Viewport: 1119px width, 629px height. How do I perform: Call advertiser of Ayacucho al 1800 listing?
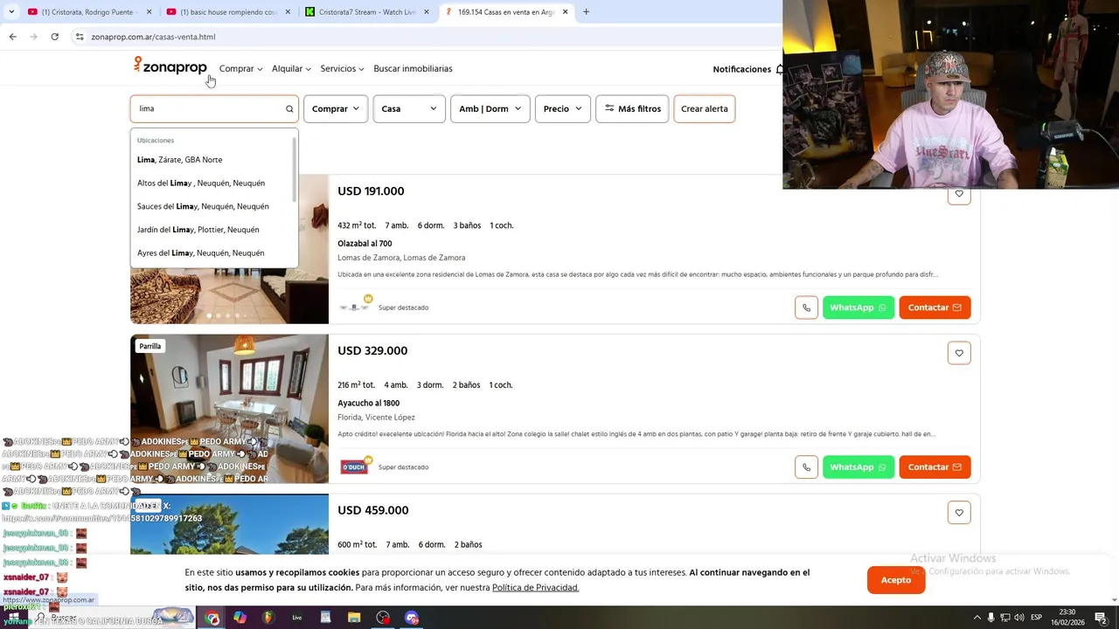806,467
